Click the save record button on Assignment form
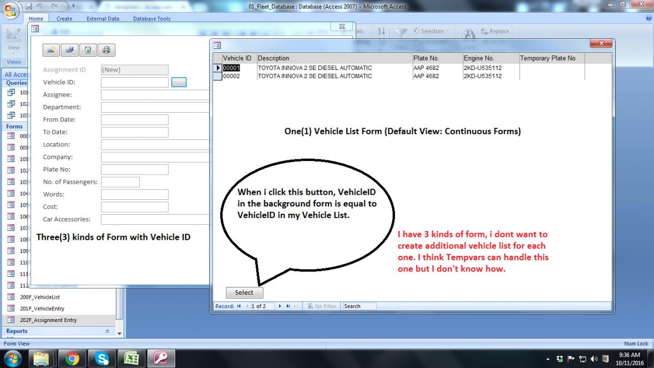Screen dimensions: 654x368 coord(69,50)
